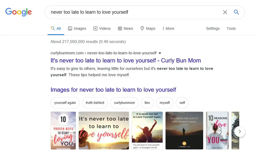This screenshot has height=151, width=255.
Task: Select the 'lies' filter chip
Action: 147,103
